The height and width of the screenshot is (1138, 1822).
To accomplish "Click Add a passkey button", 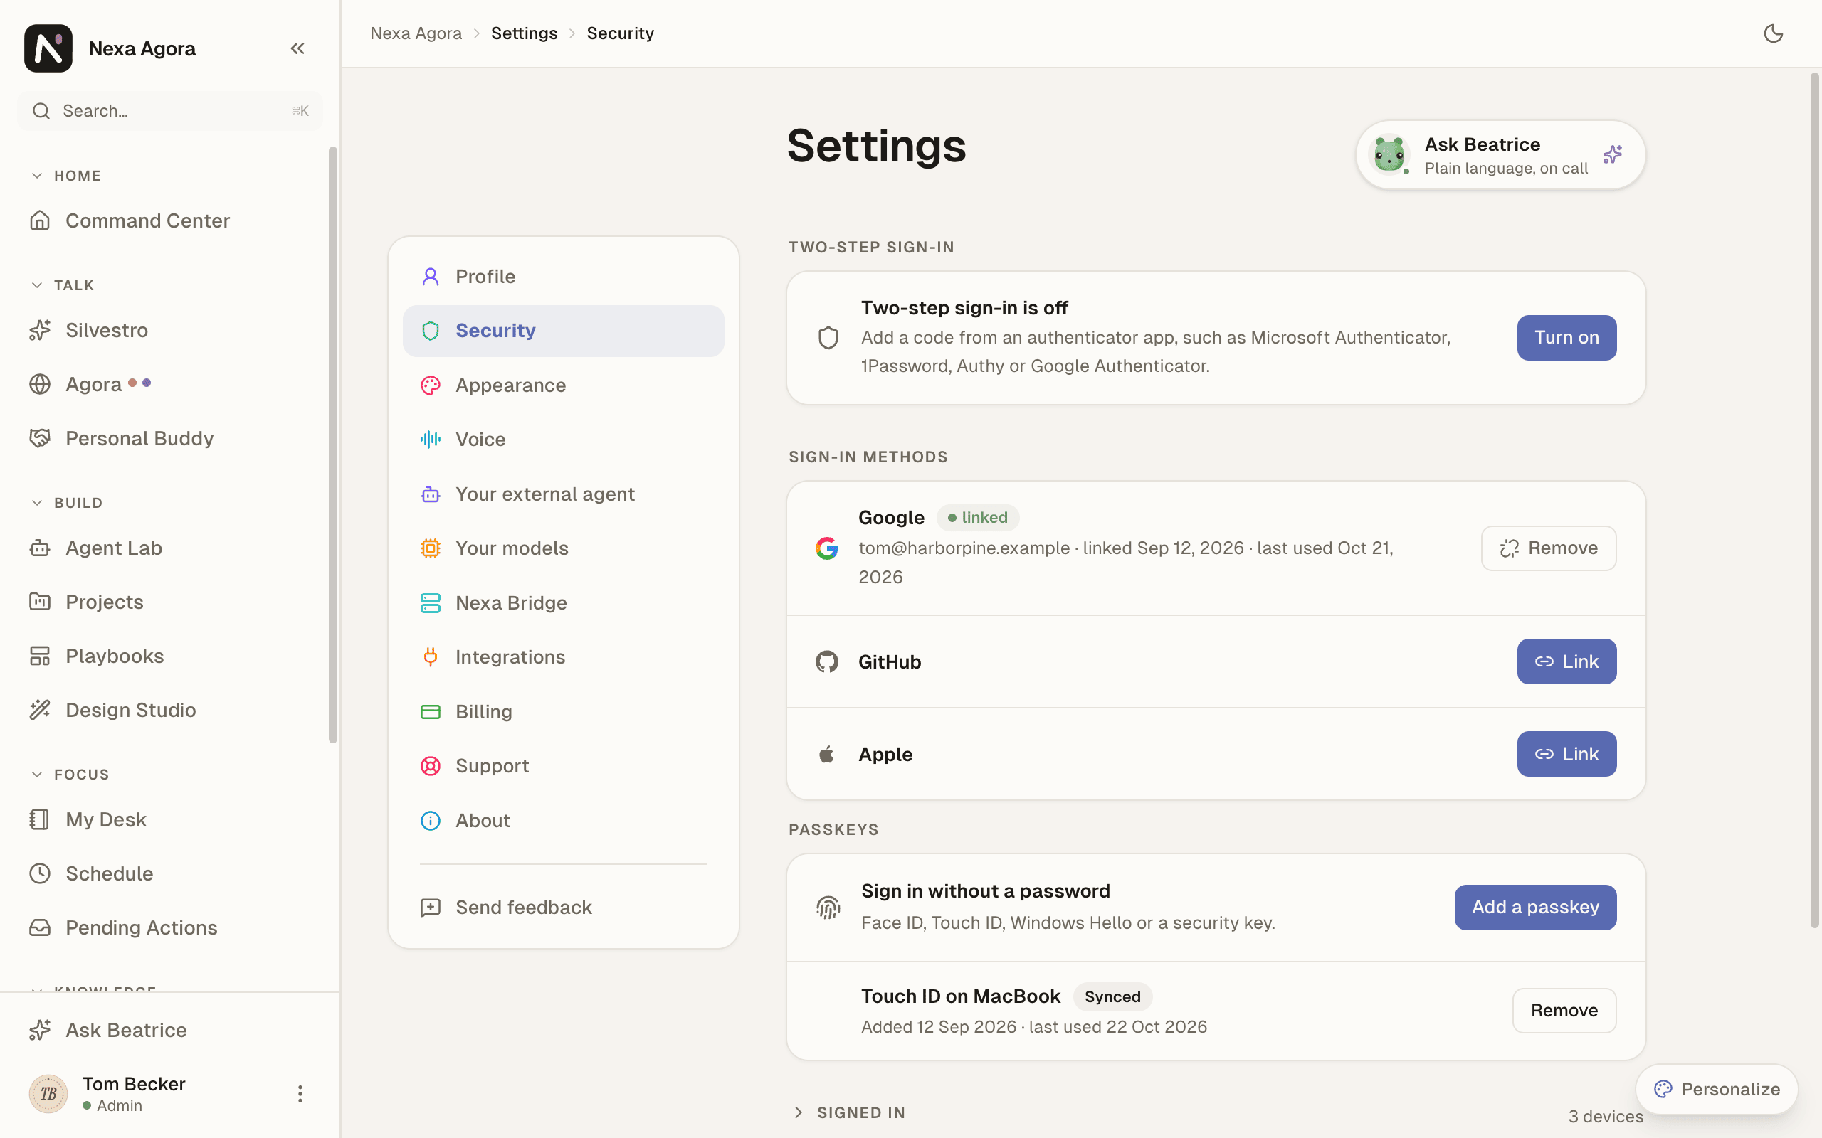I will point(1535,908).
